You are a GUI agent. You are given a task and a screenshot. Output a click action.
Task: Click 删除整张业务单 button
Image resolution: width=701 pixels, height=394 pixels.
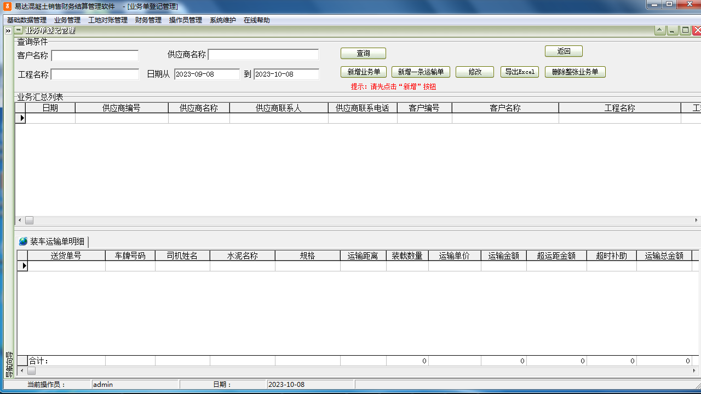tap(574, 72)
